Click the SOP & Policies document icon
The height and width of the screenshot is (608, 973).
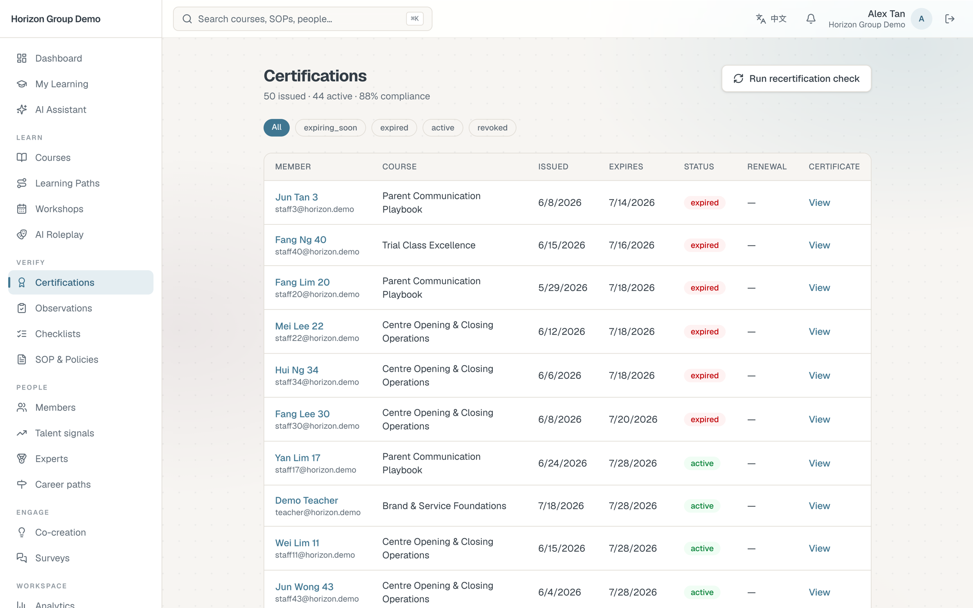point(22,359)
